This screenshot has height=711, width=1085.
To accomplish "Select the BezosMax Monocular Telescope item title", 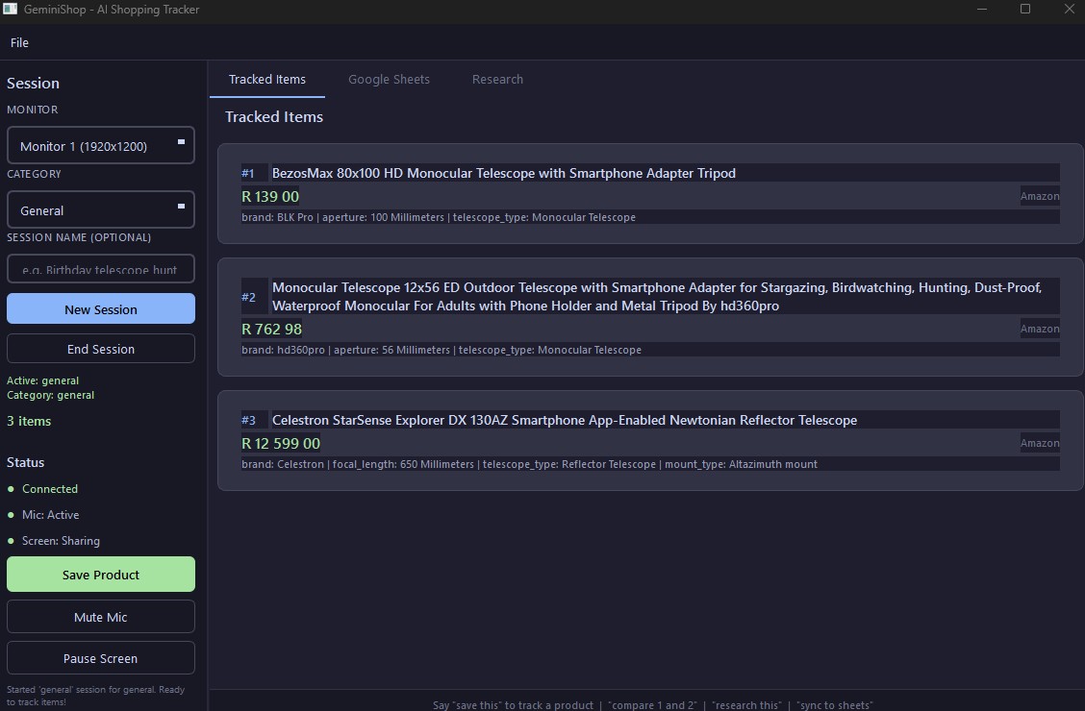I will tap(504, 174).
